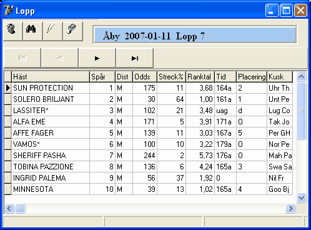Select row selector for SHERIFF PASHA

(8, 156)
